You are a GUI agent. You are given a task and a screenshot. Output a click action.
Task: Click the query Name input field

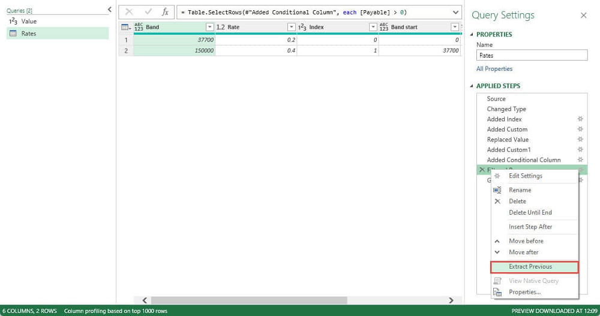[532, 55]
